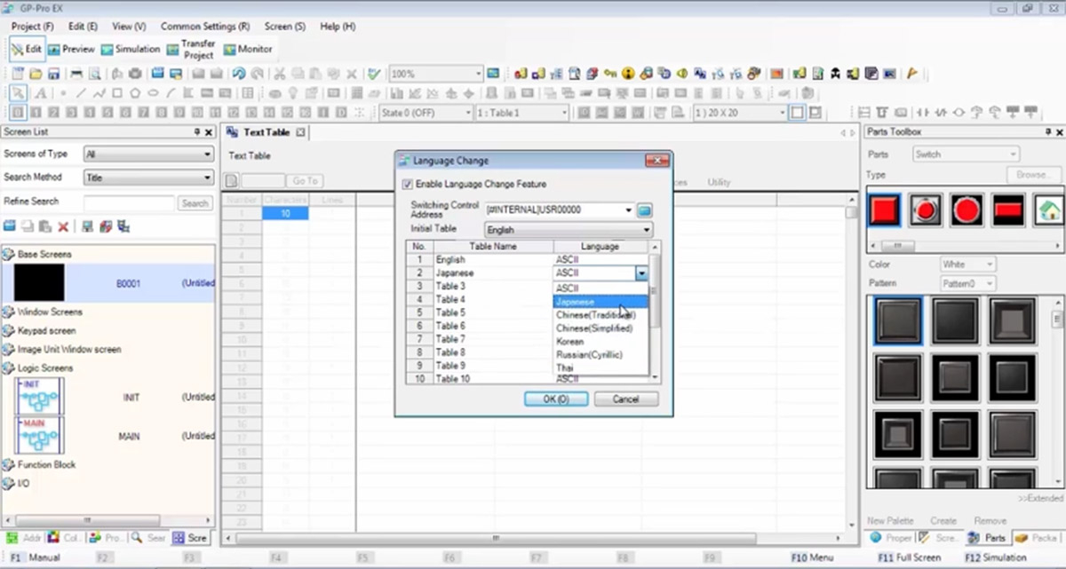Open the zoom 100% dropdown
The image size is (1066, 569).
(x=478, y=74)
